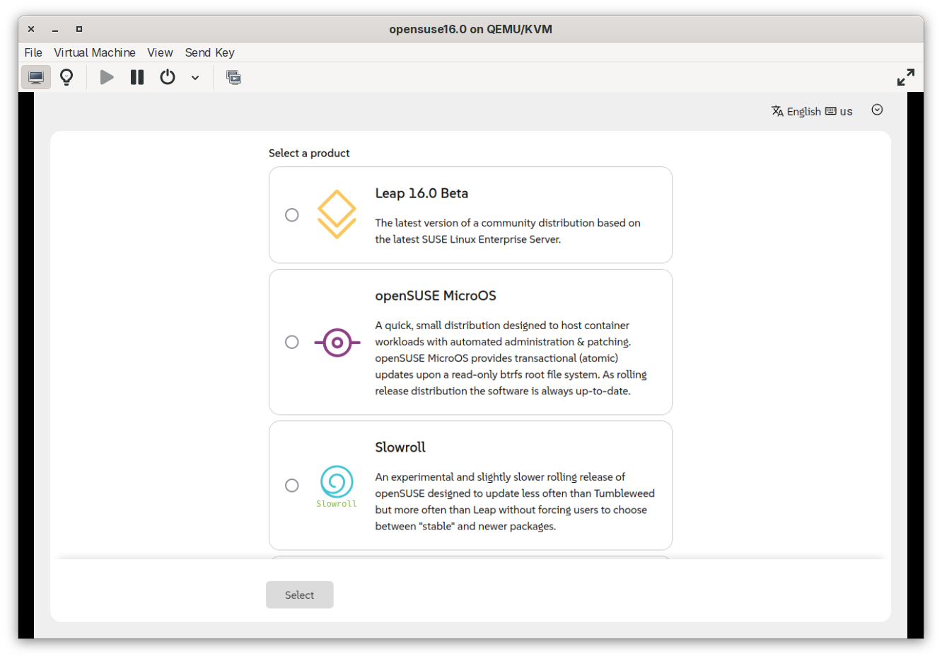Open the View menu

(x=160, y=52)
